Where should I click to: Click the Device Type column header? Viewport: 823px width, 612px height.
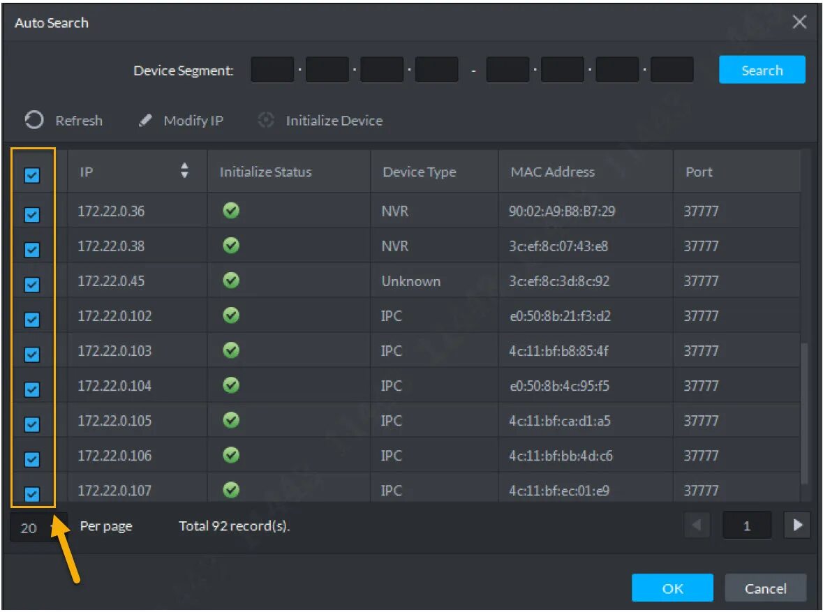434,171
